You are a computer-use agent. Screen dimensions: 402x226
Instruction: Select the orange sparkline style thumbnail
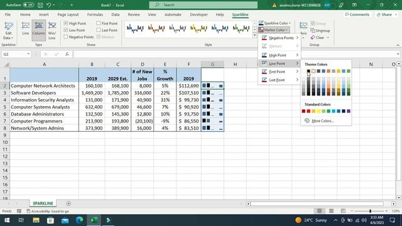tap(156, 28)
